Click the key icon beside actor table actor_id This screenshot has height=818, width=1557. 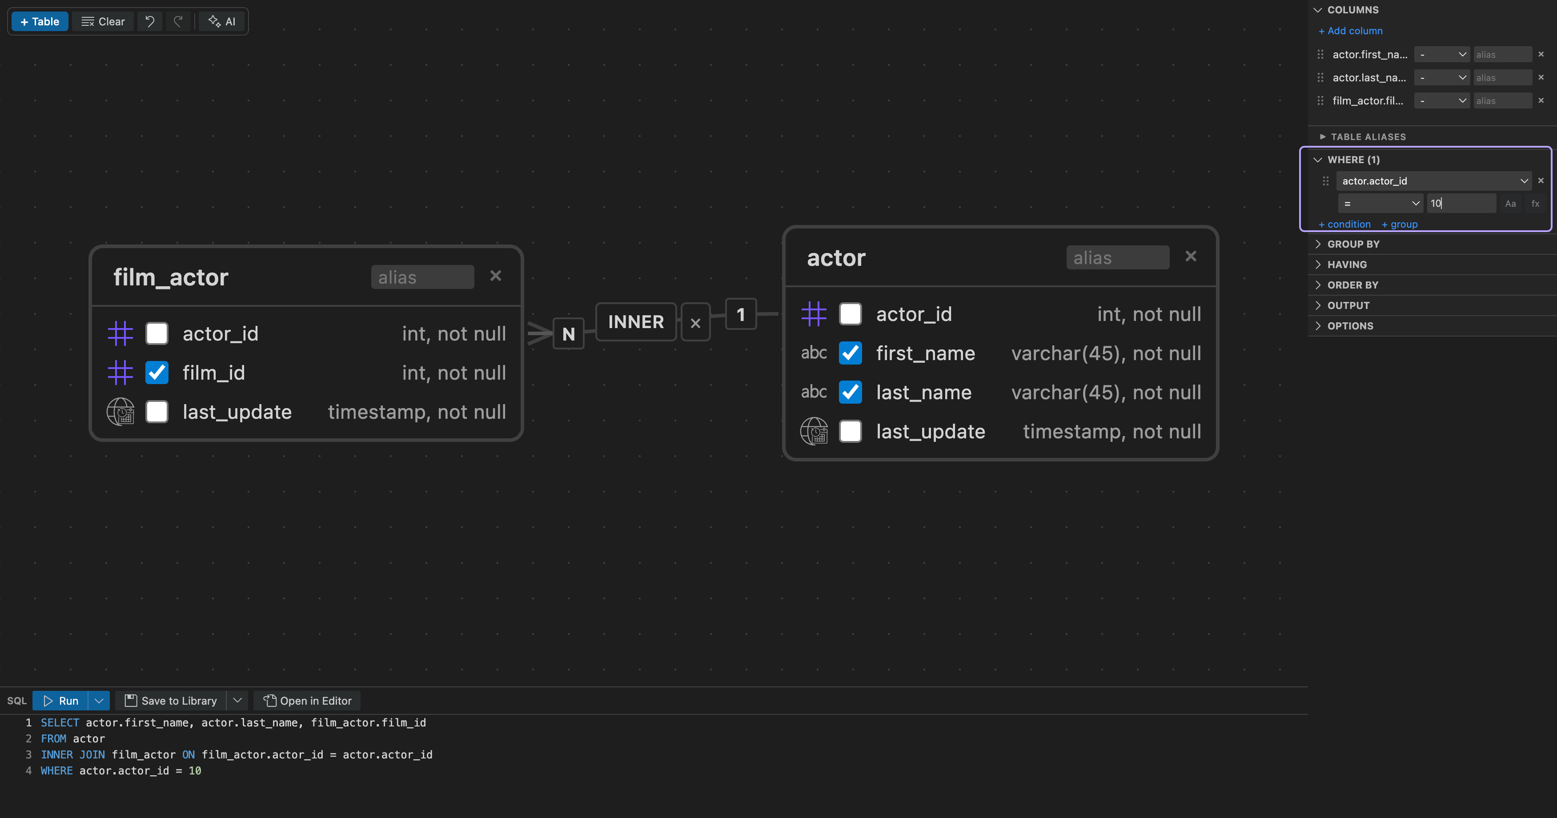(x=814, y=314)
